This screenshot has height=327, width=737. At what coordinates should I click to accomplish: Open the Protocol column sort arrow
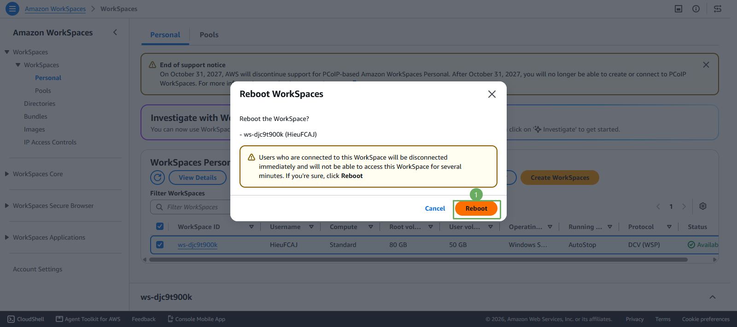[669, 227]
